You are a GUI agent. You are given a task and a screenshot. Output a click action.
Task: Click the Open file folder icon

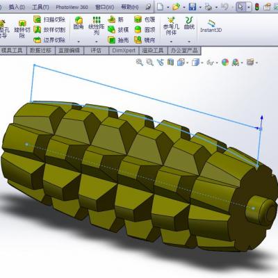(177, 7)
